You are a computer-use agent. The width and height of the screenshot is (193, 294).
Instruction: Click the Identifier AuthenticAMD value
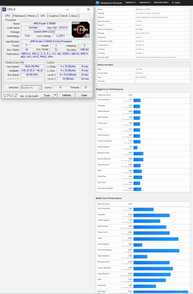click(152, 17)
